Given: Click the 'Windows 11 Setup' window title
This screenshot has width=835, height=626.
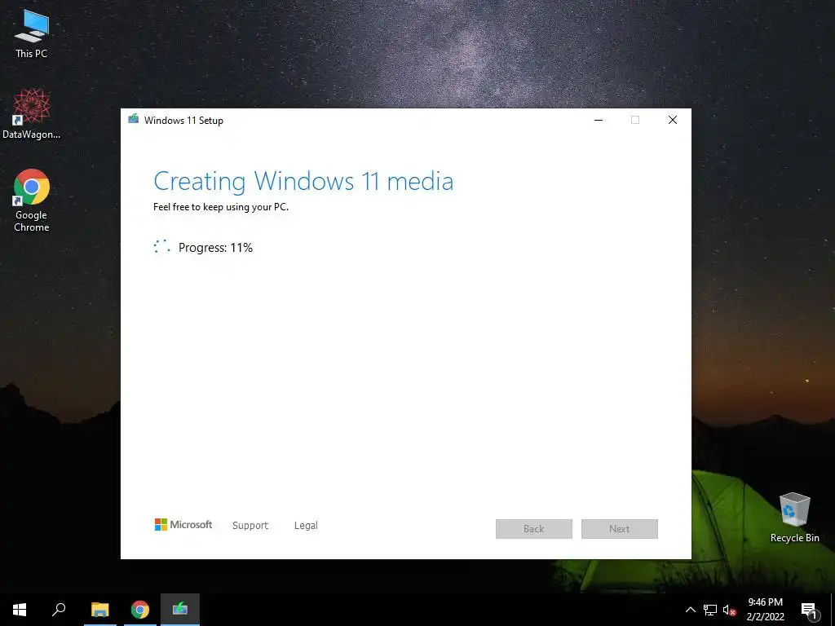Looking at the screenshot, I should click(x=183, y=121).
